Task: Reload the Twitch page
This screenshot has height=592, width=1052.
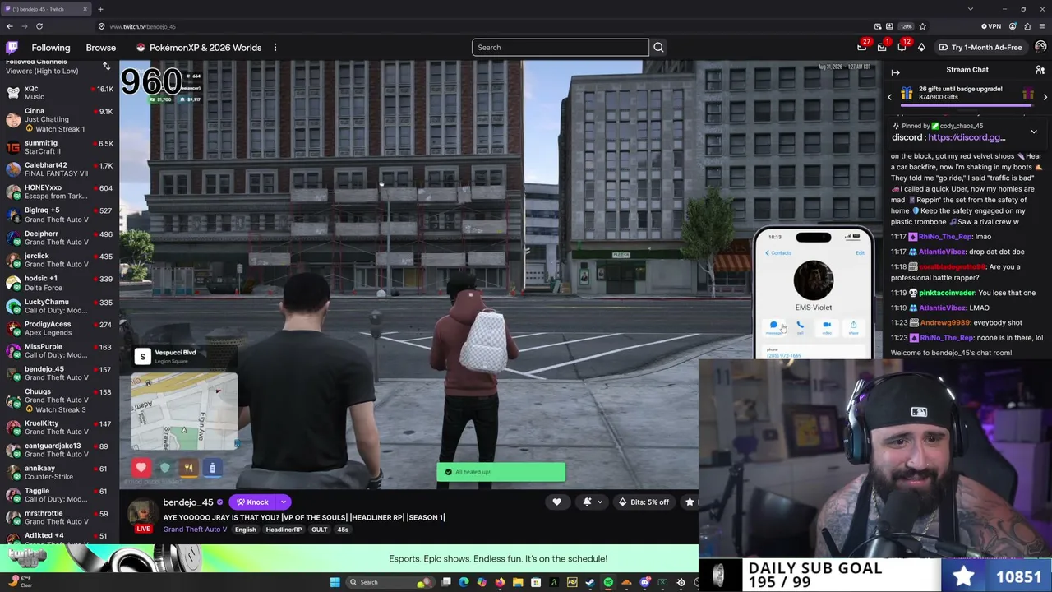Action: (x=39, y=26)
